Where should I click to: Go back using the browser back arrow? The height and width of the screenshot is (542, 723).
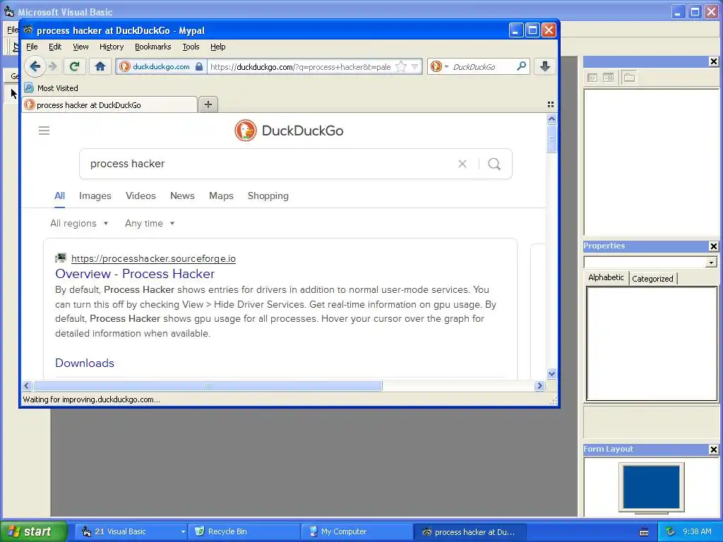pos(35,66)
